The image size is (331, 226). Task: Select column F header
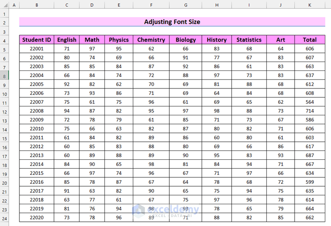(151, 5)
